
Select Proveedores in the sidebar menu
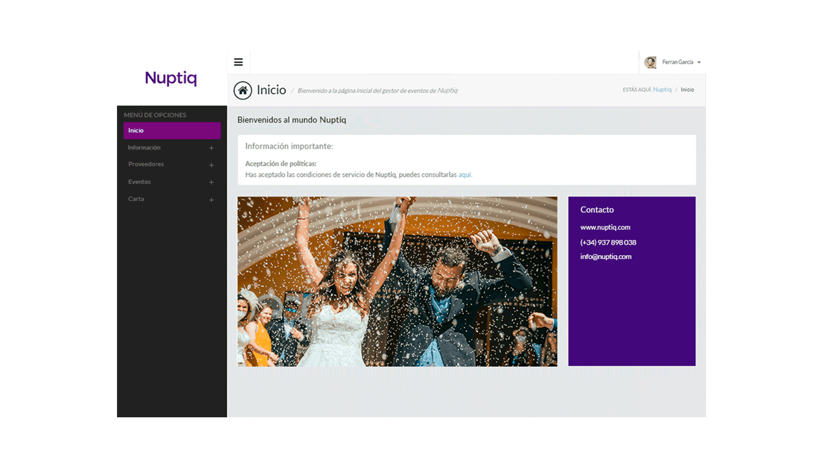[146, 164]
